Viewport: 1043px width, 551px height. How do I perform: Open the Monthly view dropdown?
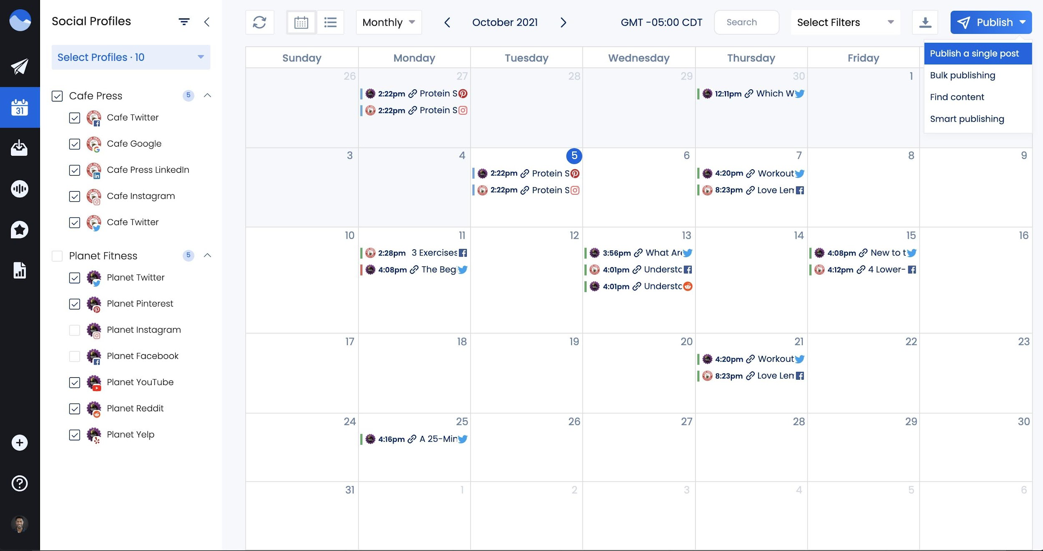point(388,22)
